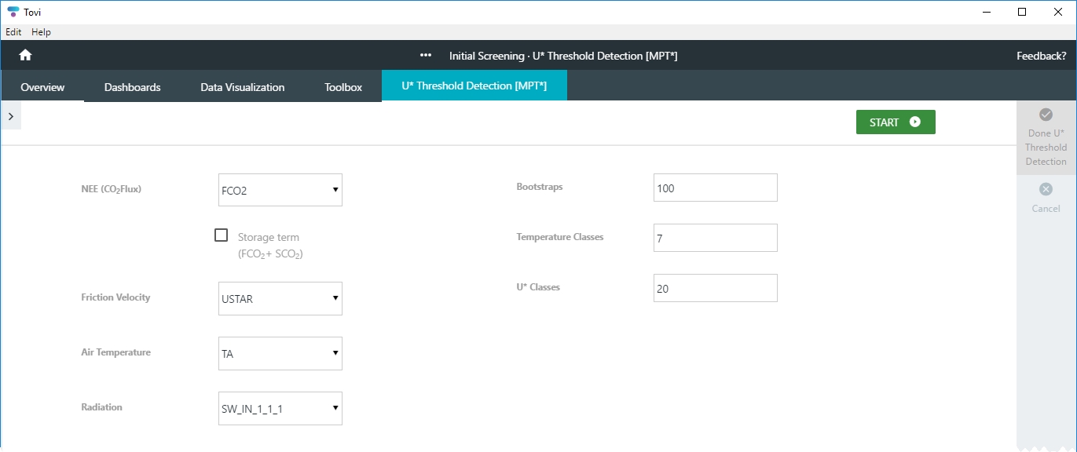1077x452 pixels.
Task: Open the NEE CO2 Flux dropdown
Action: click(280, 190)
